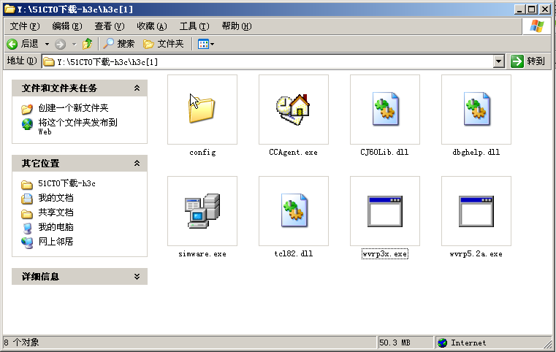The image size is (556, 352).
Task: Click the 转到 go button
Action: (x=528, y=61)
